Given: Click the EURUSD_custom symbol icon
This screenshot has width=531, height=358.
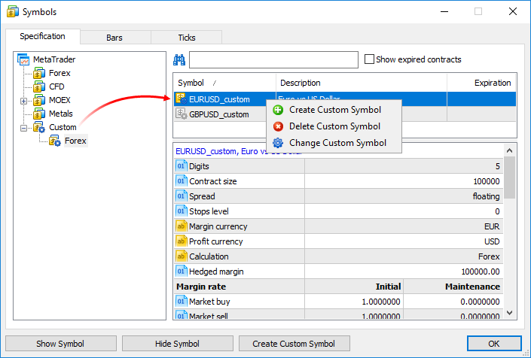Looking at the screenshot, I should click(x=182, y=99).
